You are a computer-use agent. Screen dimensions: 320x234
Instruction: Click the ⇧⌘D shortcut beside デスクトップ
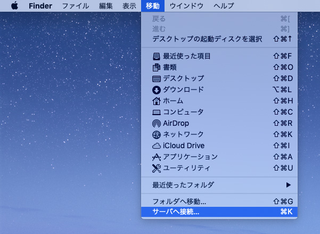(283, 78)
